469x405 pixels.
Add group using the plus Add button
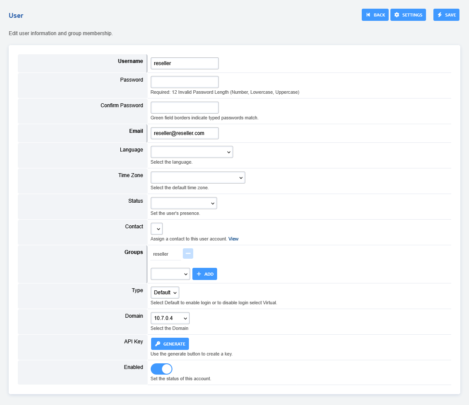pyautogui.click(x=205, y=274)
